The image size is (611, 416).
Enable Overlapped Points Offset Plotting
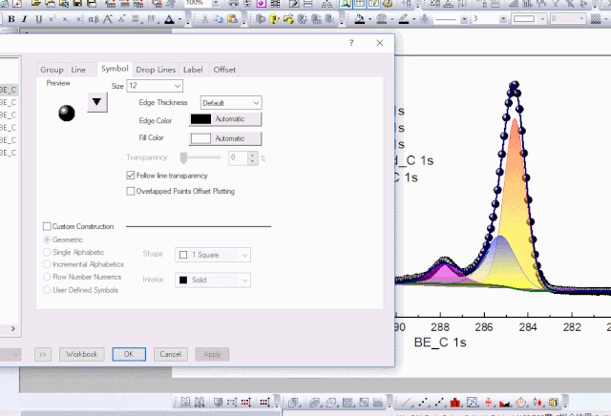point(131,191)
